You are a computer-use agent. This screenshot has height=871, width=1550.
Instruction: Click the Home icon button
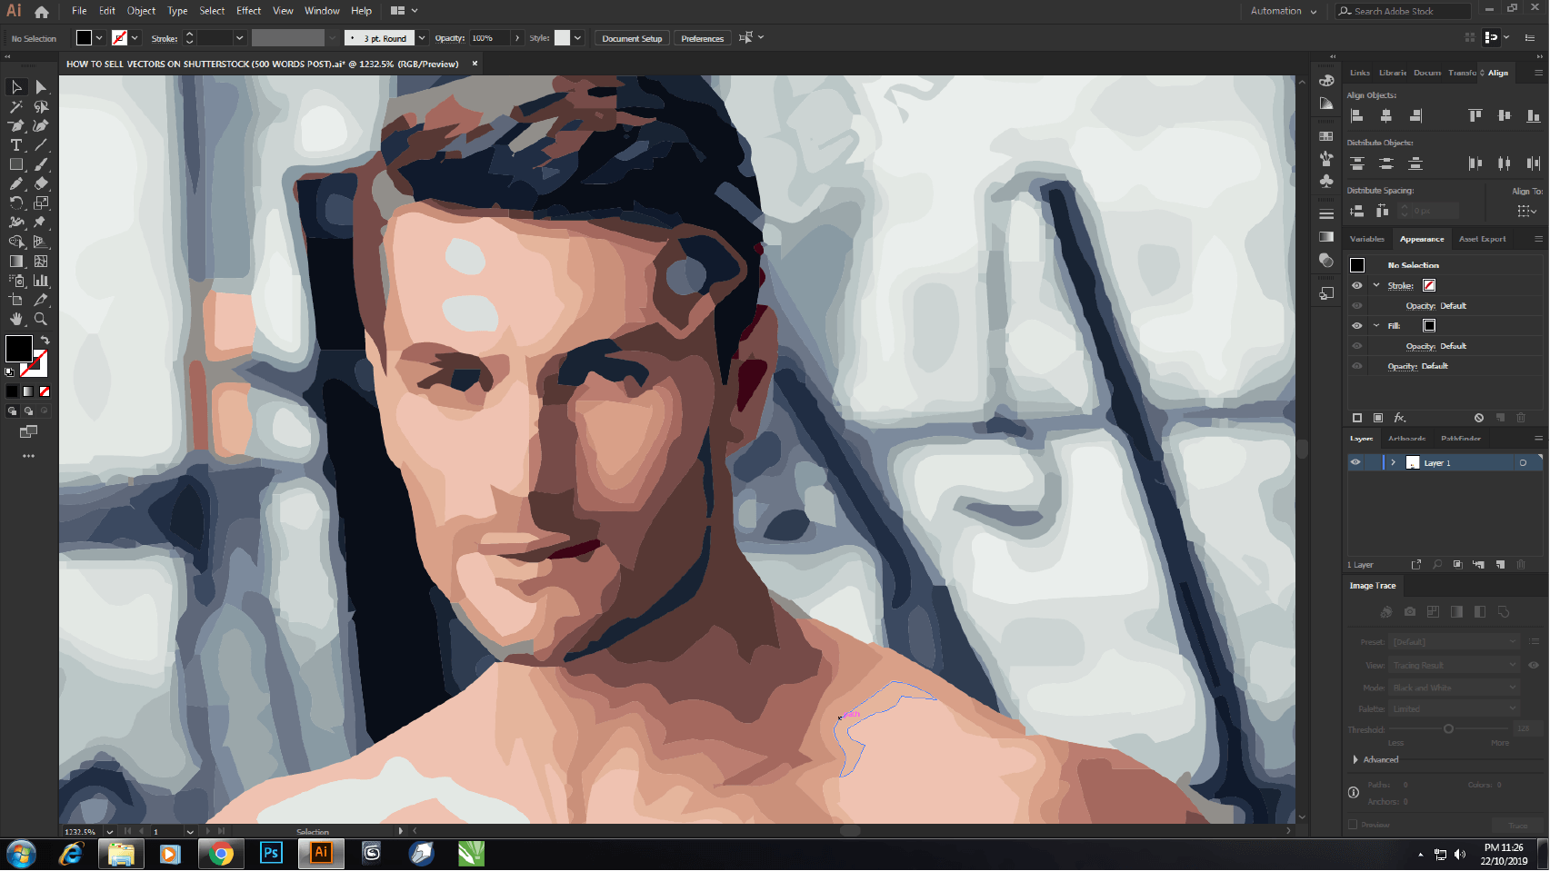coord(42,12)
